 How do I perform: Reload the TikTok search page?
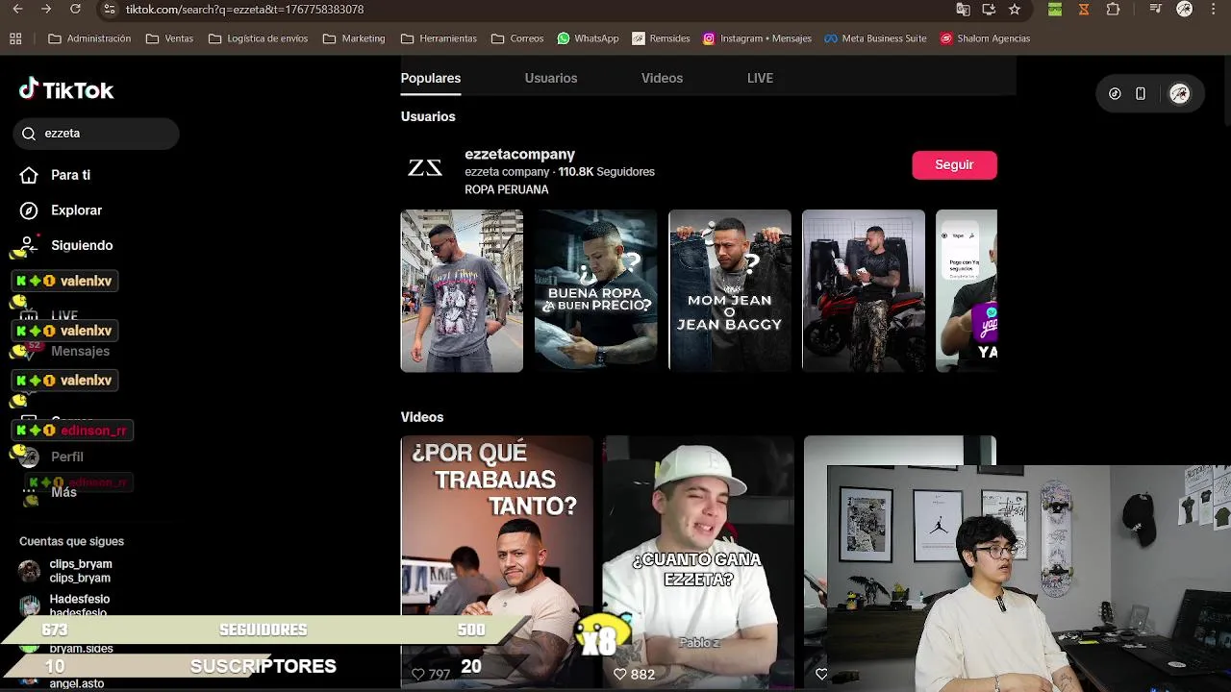coord(75,10)
